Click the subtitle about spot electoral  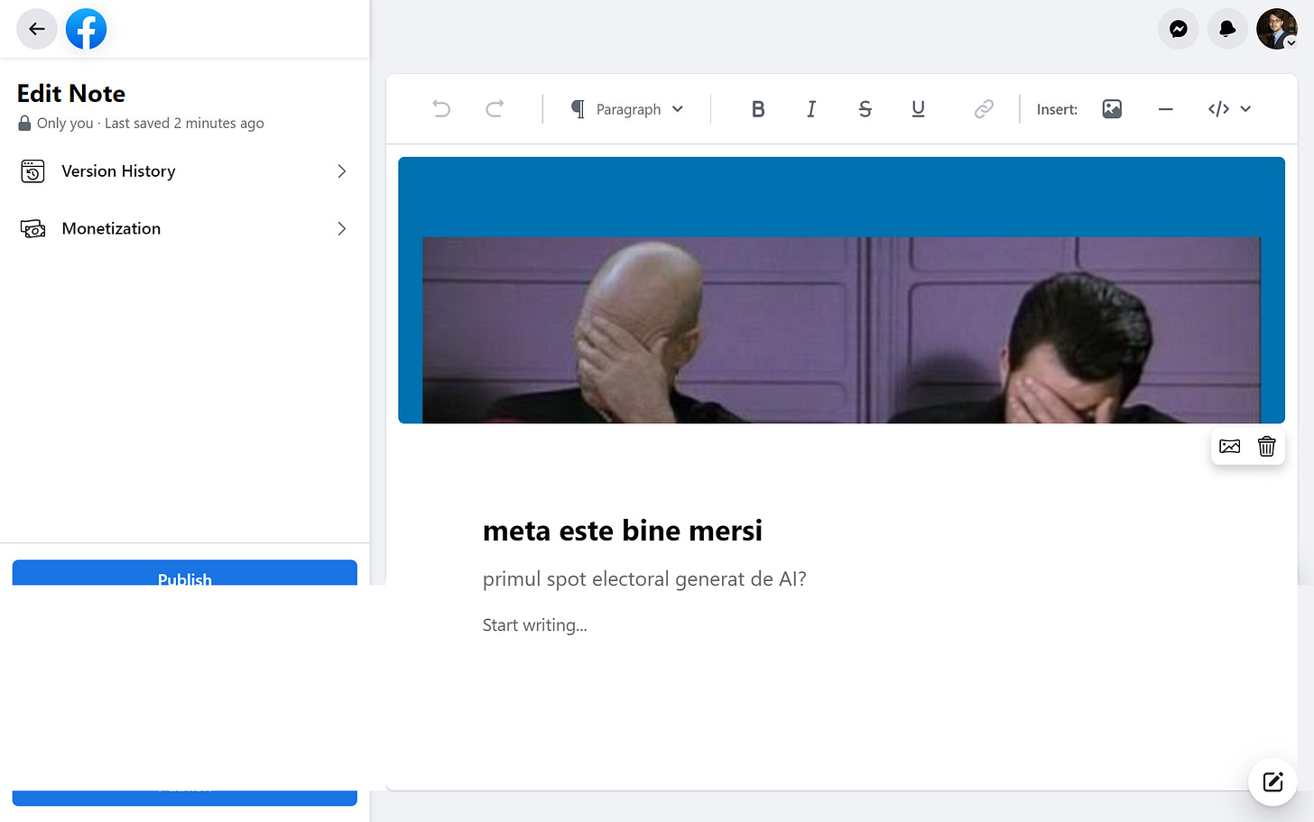click(x=644, y=579)
